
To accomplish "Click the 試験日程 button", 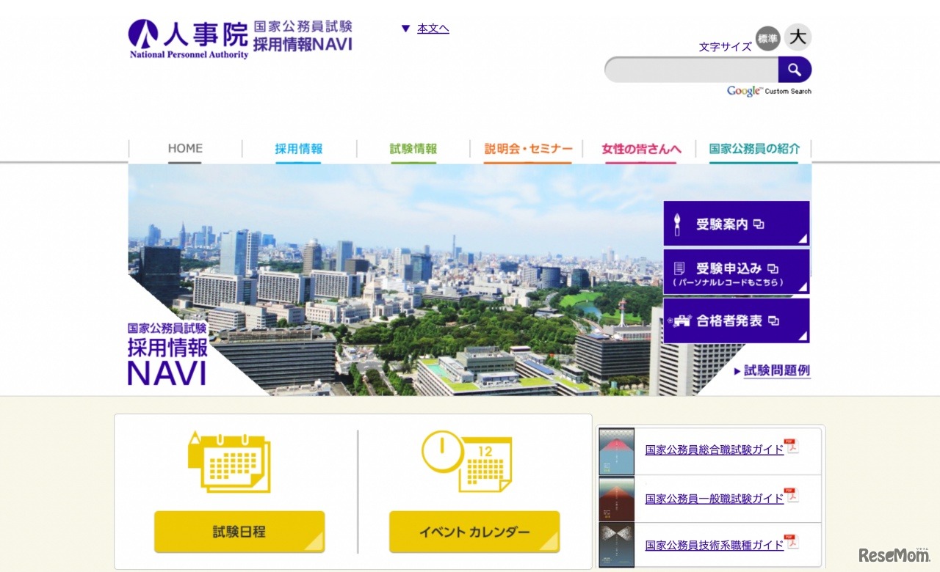I will (239, 531).
